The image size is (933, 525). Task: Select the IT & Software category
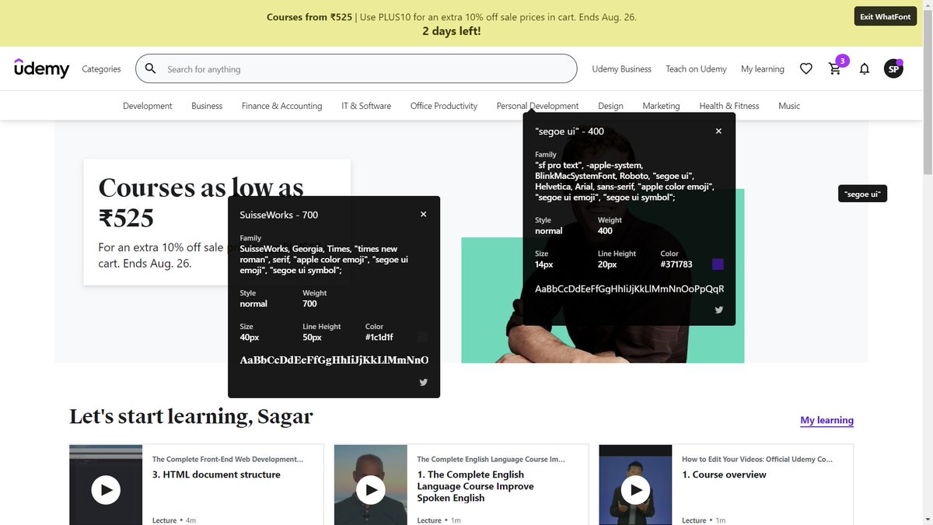pos(366,106)
